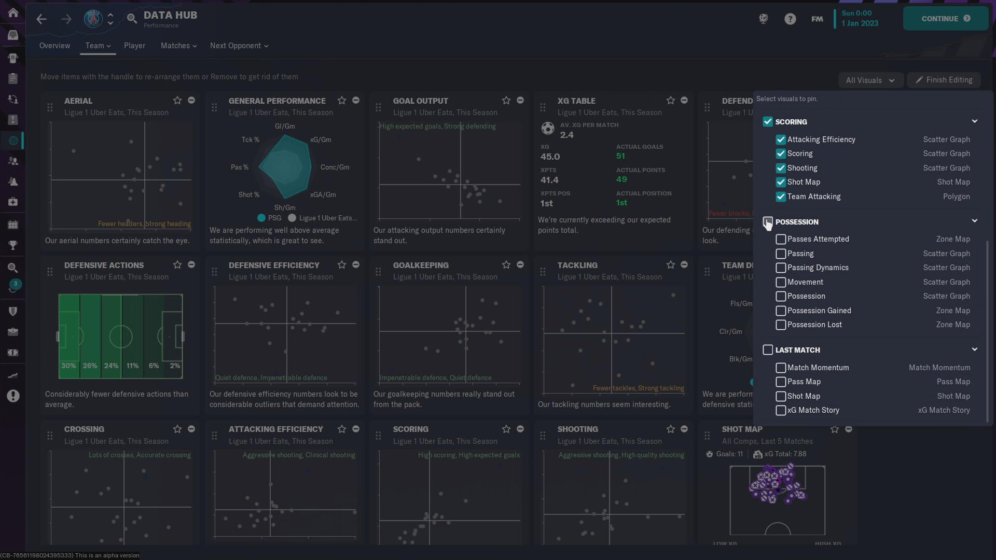The width and height of the screenshot is (996, 560).
Task: Open the All Visuals dropdown
Action: tap(870, 80)
